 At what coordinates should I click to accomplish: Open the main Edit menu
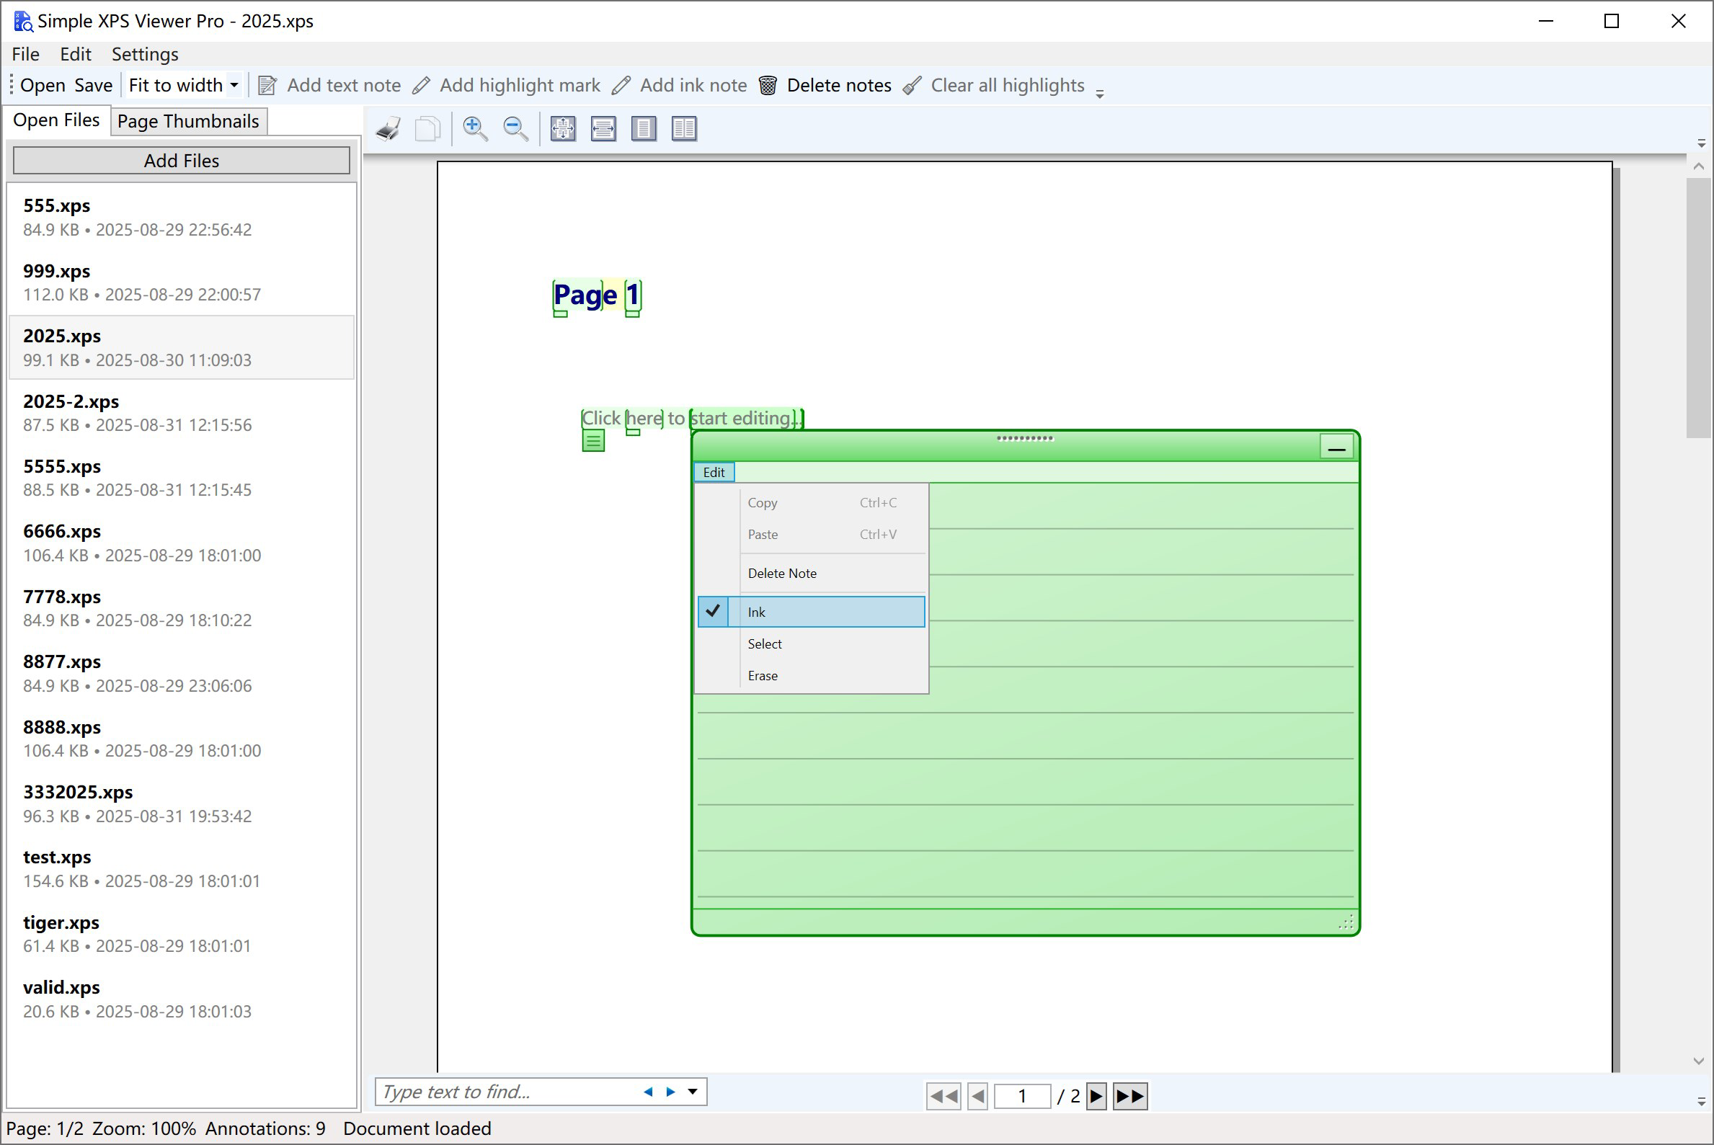click(75, 54)
